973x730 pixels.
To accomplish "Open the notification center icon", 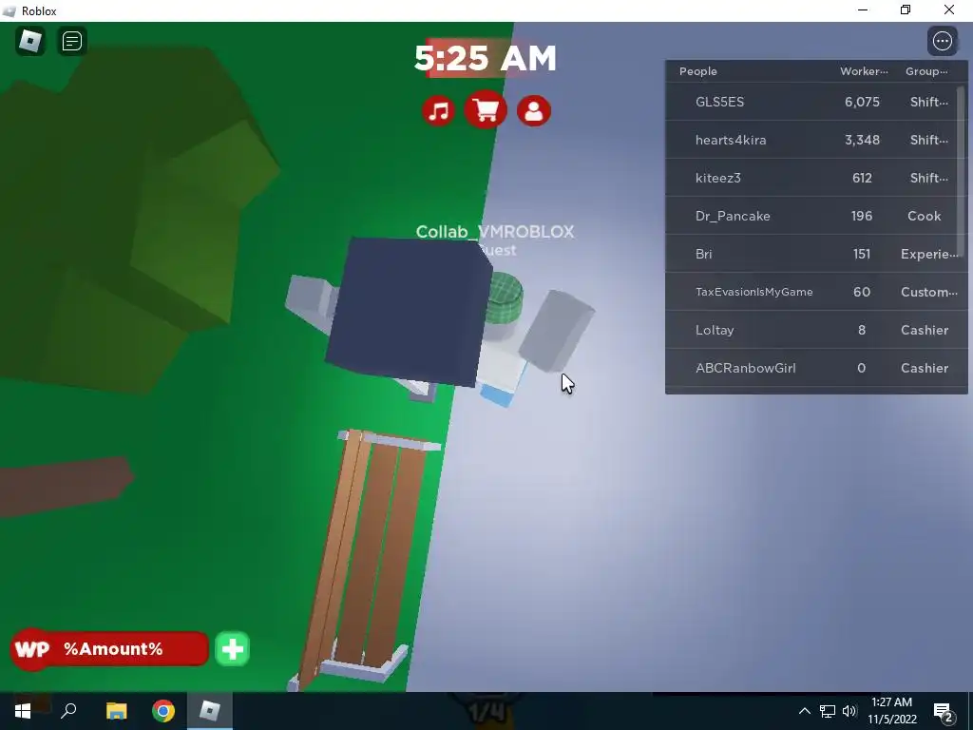I will pyautogui.click(x=944, y=711).
